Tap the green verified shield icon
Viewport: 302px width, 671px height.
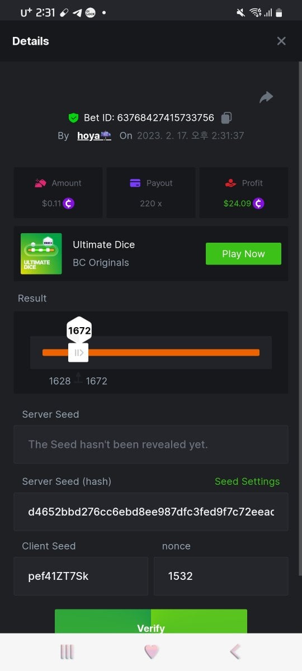(73, 117)
